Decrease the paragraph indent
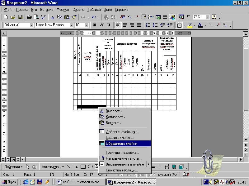Screen dimensions: 249x186 (162, 25)
